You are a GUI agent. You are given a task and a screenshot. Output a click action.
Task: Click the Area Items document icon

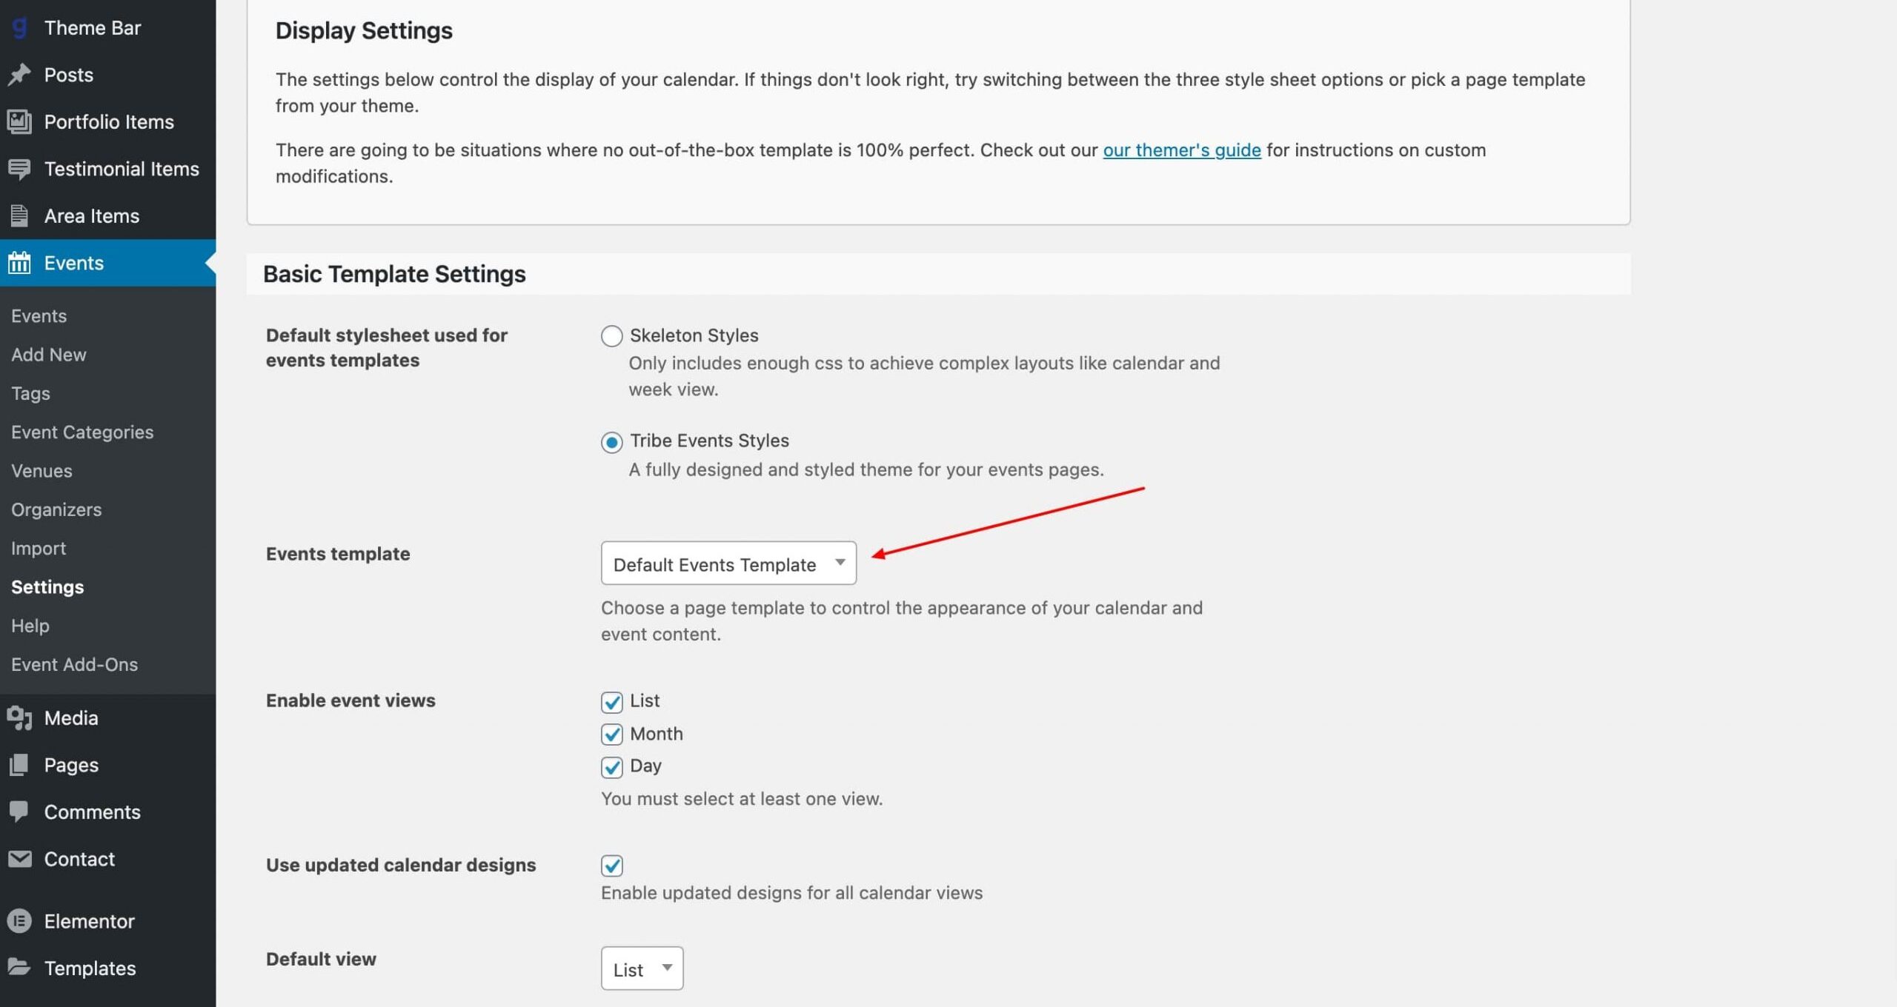(20, 215)
